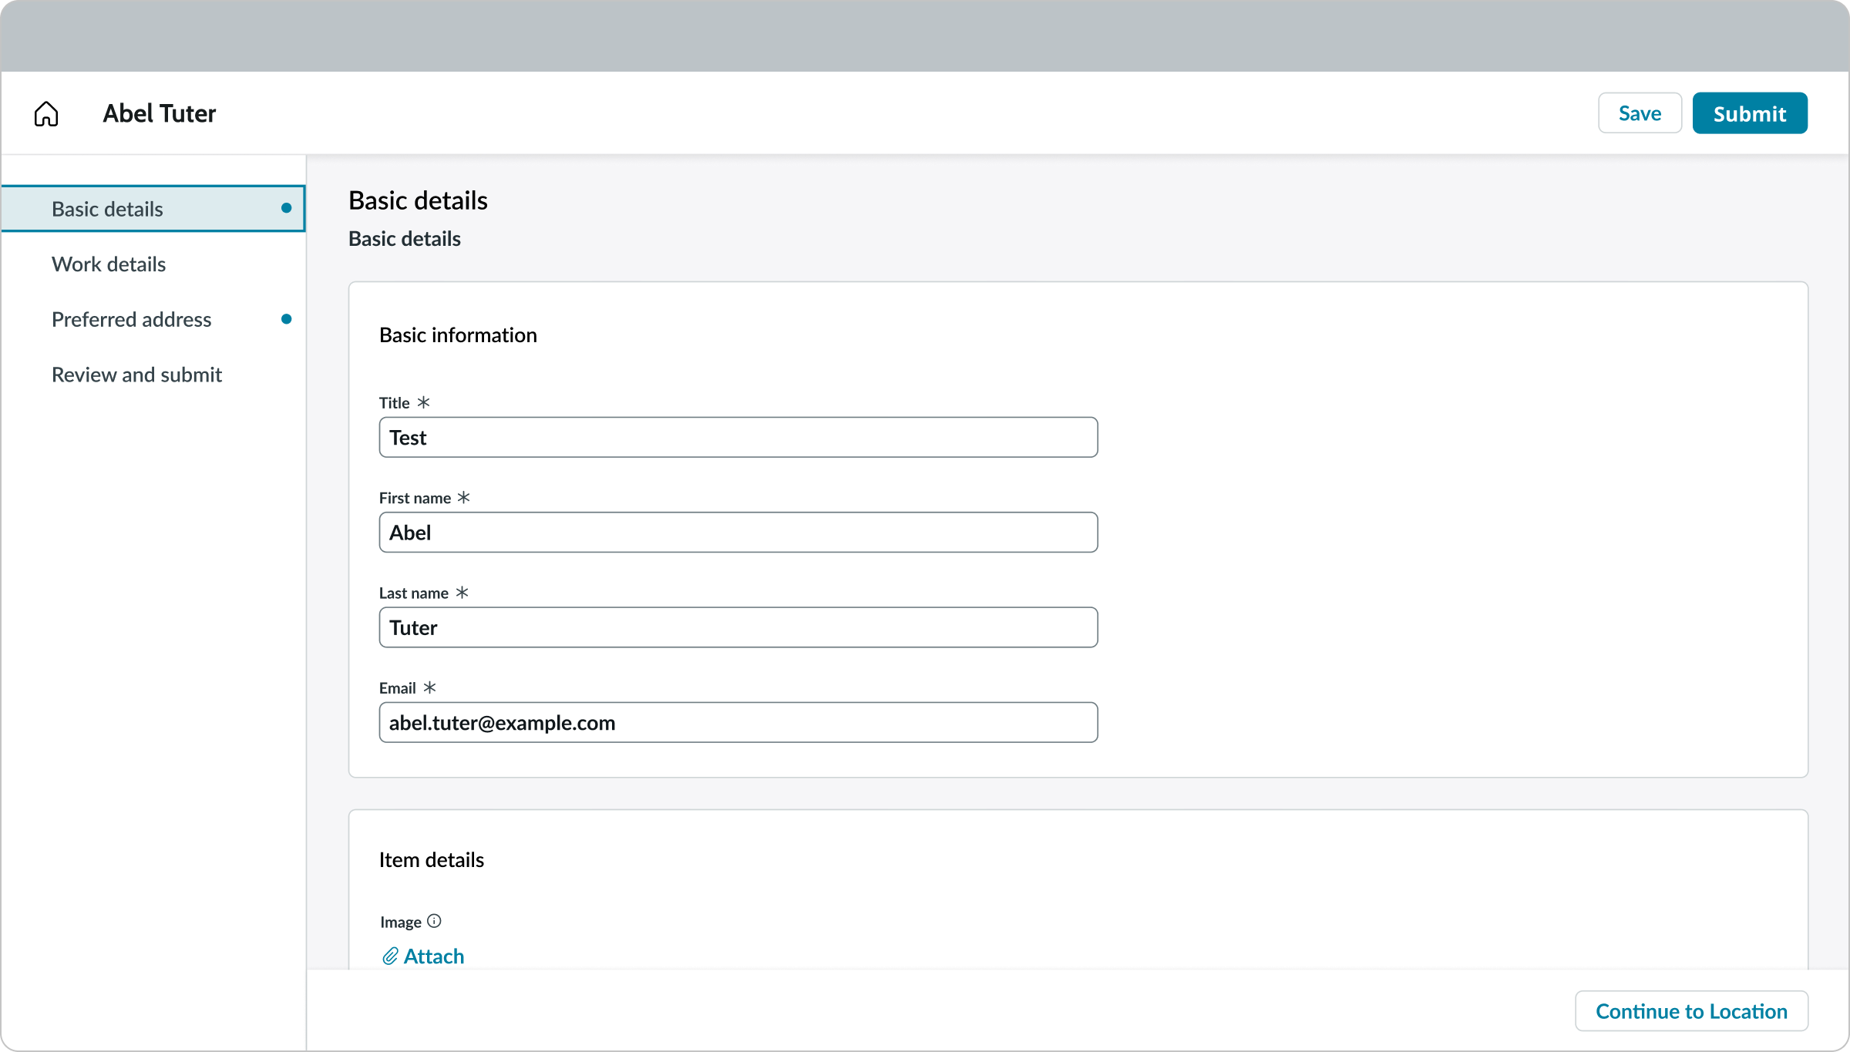
Task: Click the Last name field showing Tuter
Action: 737,627
